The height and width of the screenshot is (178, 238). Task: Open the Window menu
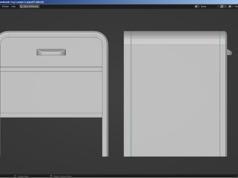pyautogui.click(x=5, y=6)
